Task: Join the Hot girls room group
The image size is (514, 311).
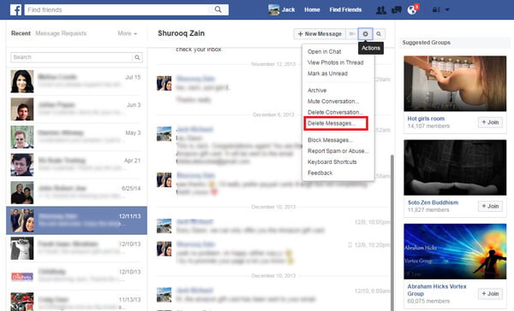Action: pyautogui.click(x=490, y=122)
